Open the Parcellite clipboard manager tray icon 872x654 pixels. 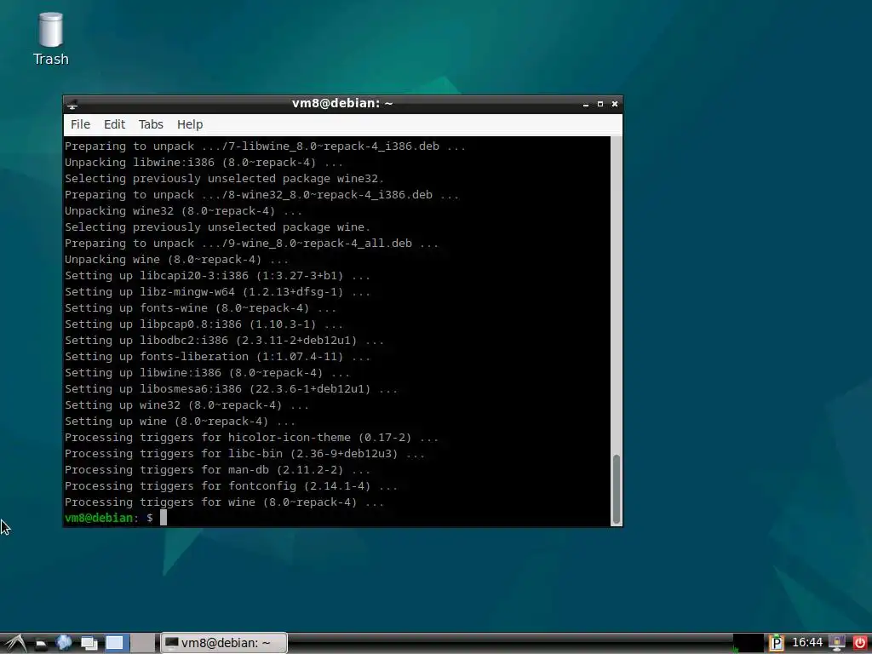click(x=777, y=643)
